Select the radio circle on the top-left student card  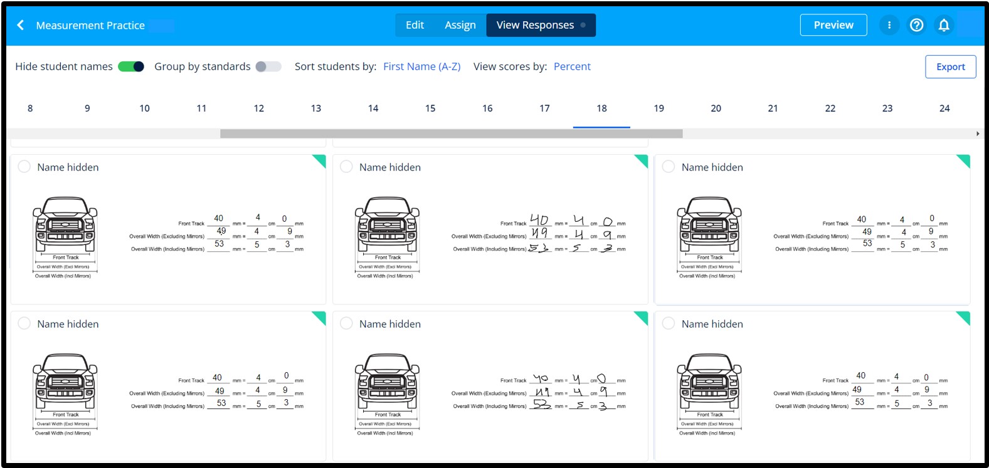[x=24, y=167]
